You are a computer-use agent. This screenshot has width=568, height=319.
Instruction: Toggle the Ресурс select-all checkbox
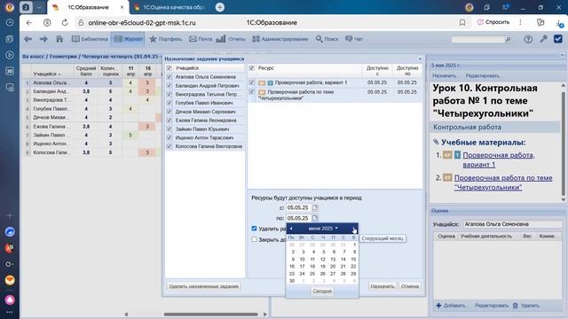coord(252,68)
